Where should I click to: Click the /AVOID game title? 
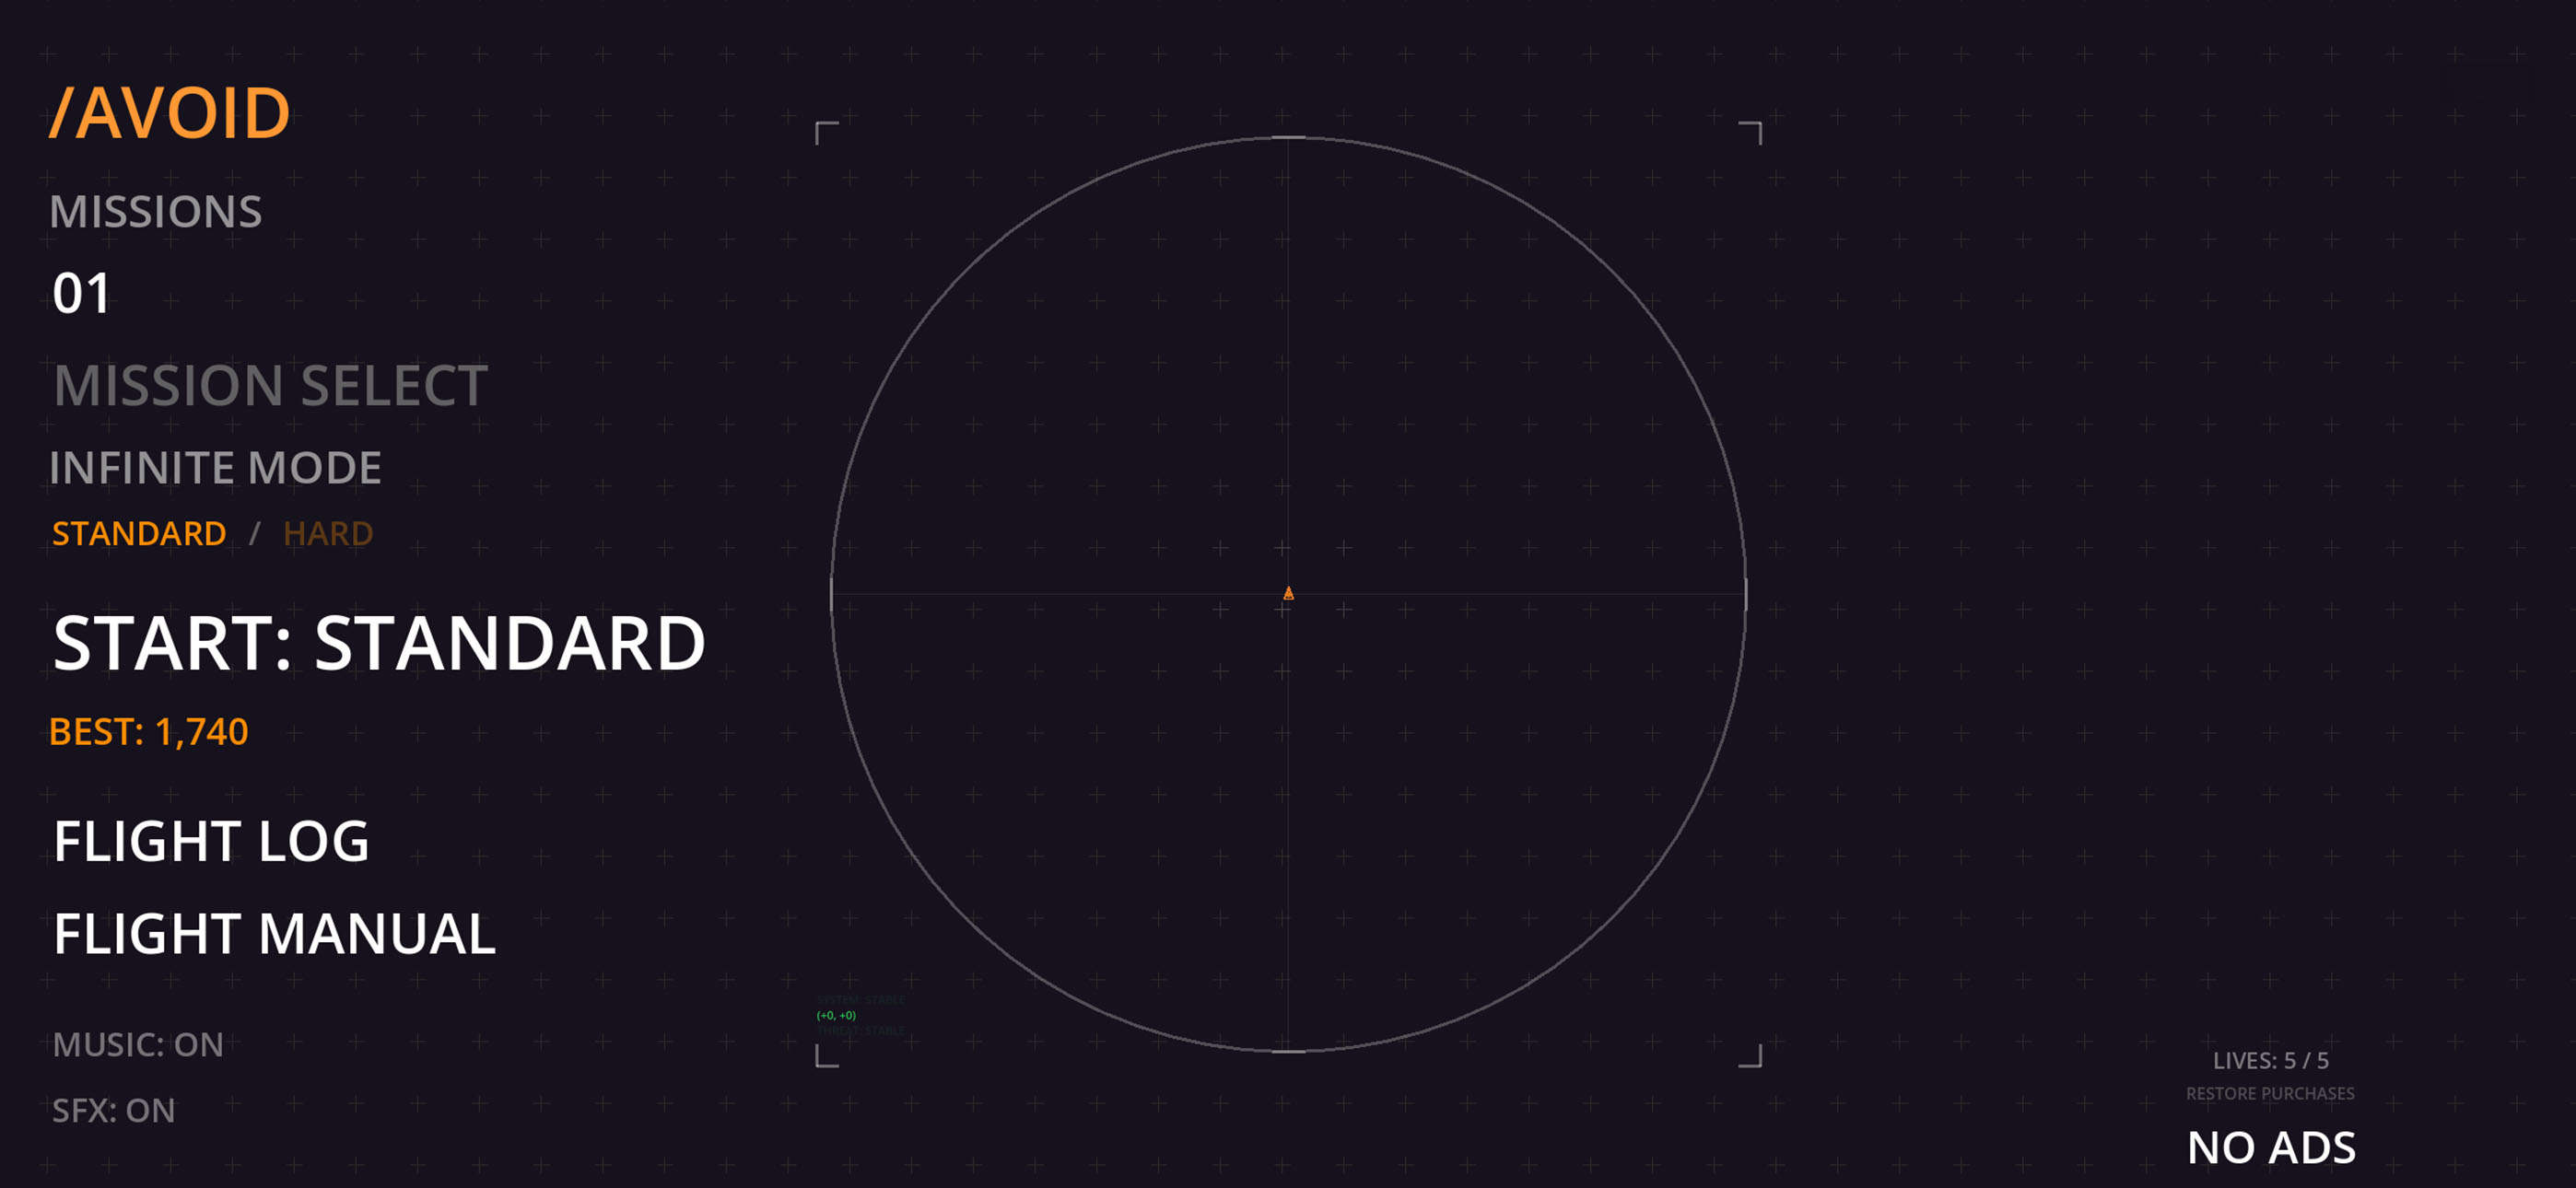(170, 113)
